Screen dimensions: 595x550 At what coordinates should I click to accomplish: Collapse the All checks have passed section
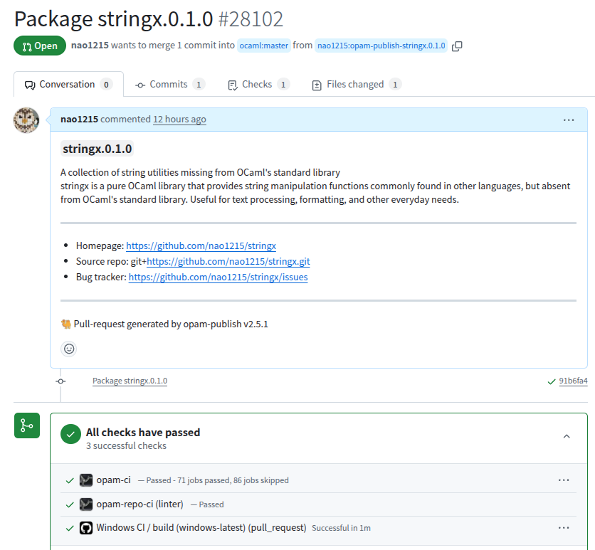pos(567,436)
